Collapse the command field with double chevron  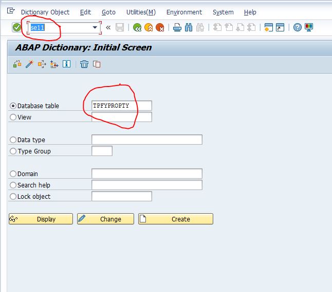pyautogui.click(x=108, y=27)
